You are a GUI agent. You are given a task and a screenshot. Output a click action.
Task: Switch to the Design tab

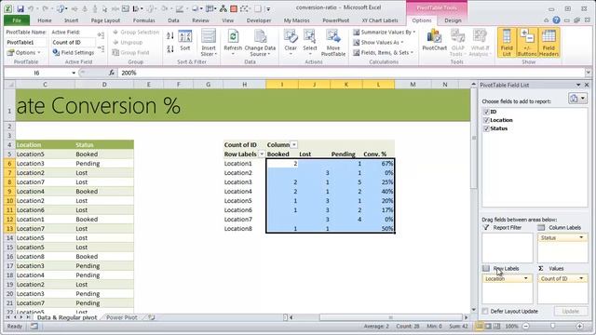[453, 20]
